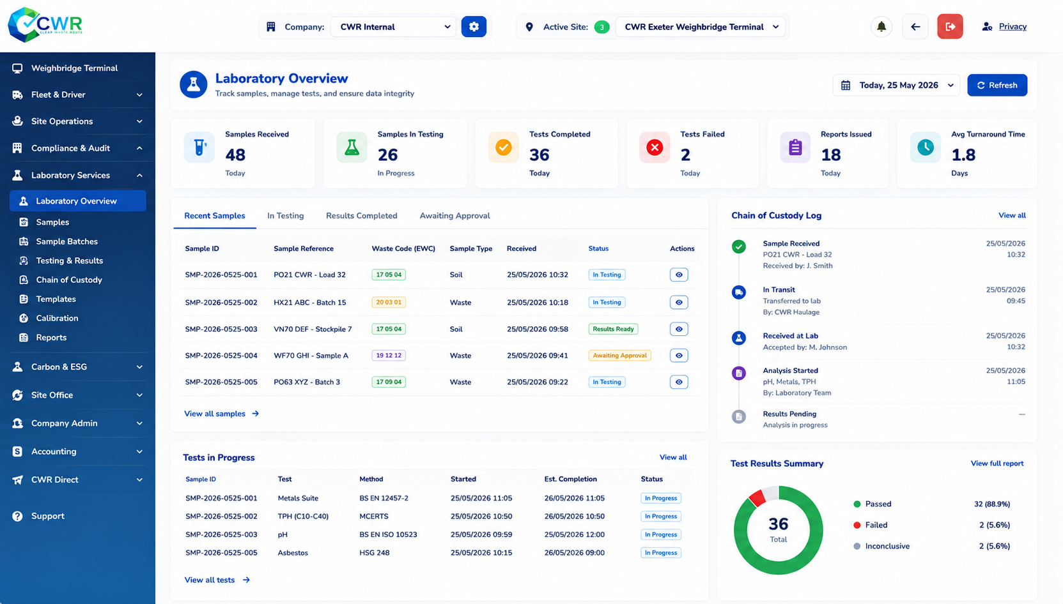Click the Calibration sidebar icon
The image size is (1063, 604).
24,318
